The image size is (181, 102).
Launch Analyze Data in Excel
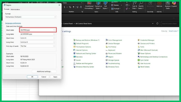tap(168, 5)
